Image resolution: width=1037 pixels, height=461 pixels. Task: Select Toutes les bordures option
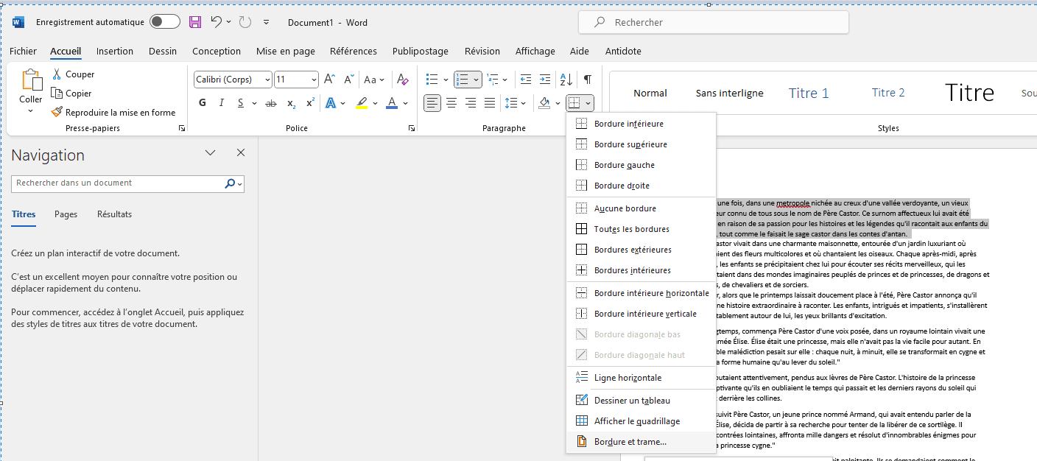631,229
